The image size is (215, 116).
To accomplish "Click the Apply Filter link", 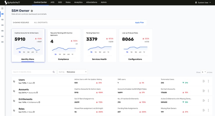I will coord(140,23).
